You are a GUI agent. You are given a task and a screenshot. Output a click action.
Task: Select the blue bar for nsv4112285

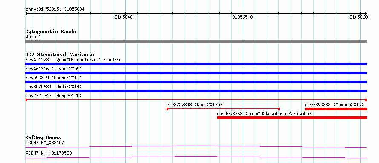[x=196, y=64]
